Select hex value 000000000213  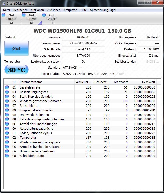point(144,124)
